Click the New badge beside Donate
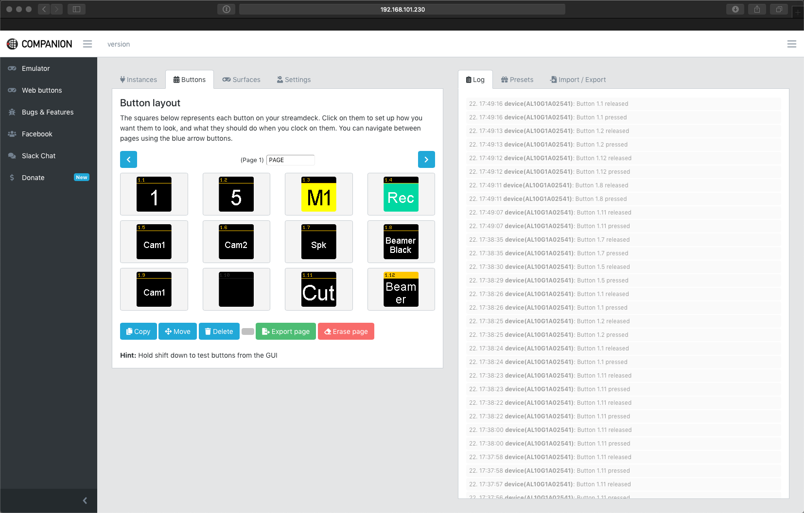804x513 pixels. (x=82, y=178)
